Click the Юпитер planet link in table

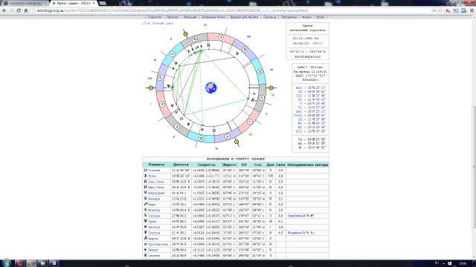[154, 210]
